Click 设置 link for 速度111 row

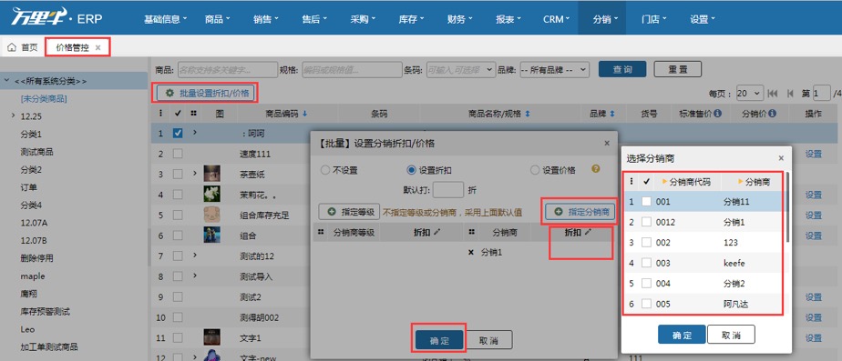coord(813,155)
